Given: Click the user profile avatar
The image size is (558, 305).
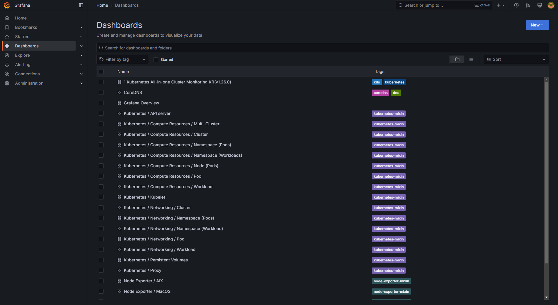Looking at the screenshot, I should (x=551, y=5).
